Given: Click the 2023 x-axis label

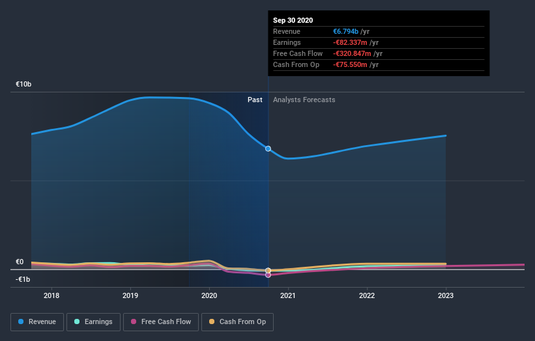Looking at the screenshot, I should click(x=446, y=295).
